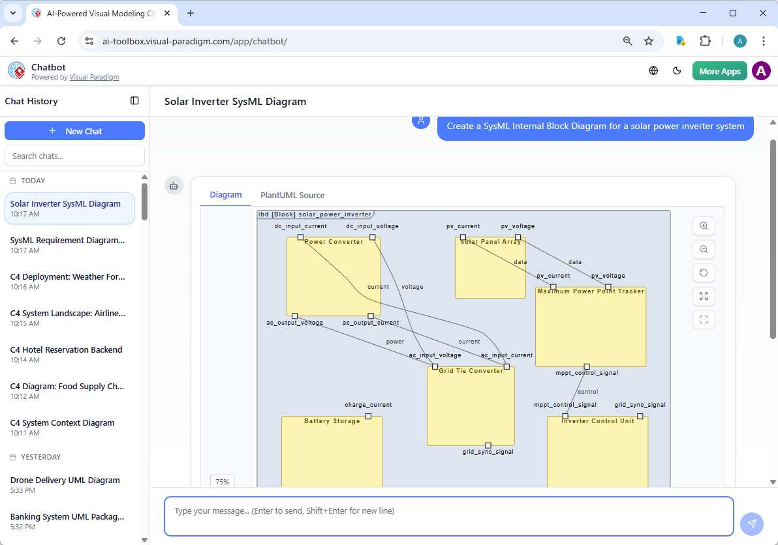Open the browser tab search chevron
Screen dimensions: 778x545
pyautogui.click(x=12, y=14)
